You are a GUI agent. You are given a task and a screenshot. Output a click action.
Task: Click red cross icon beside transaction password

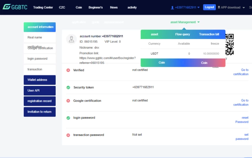[x=68, y=135]
